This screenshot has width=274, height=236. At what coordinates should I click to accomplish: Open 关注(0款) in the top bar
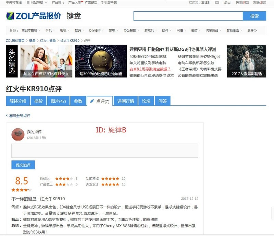pyautogui.click(x=242, y=2)
